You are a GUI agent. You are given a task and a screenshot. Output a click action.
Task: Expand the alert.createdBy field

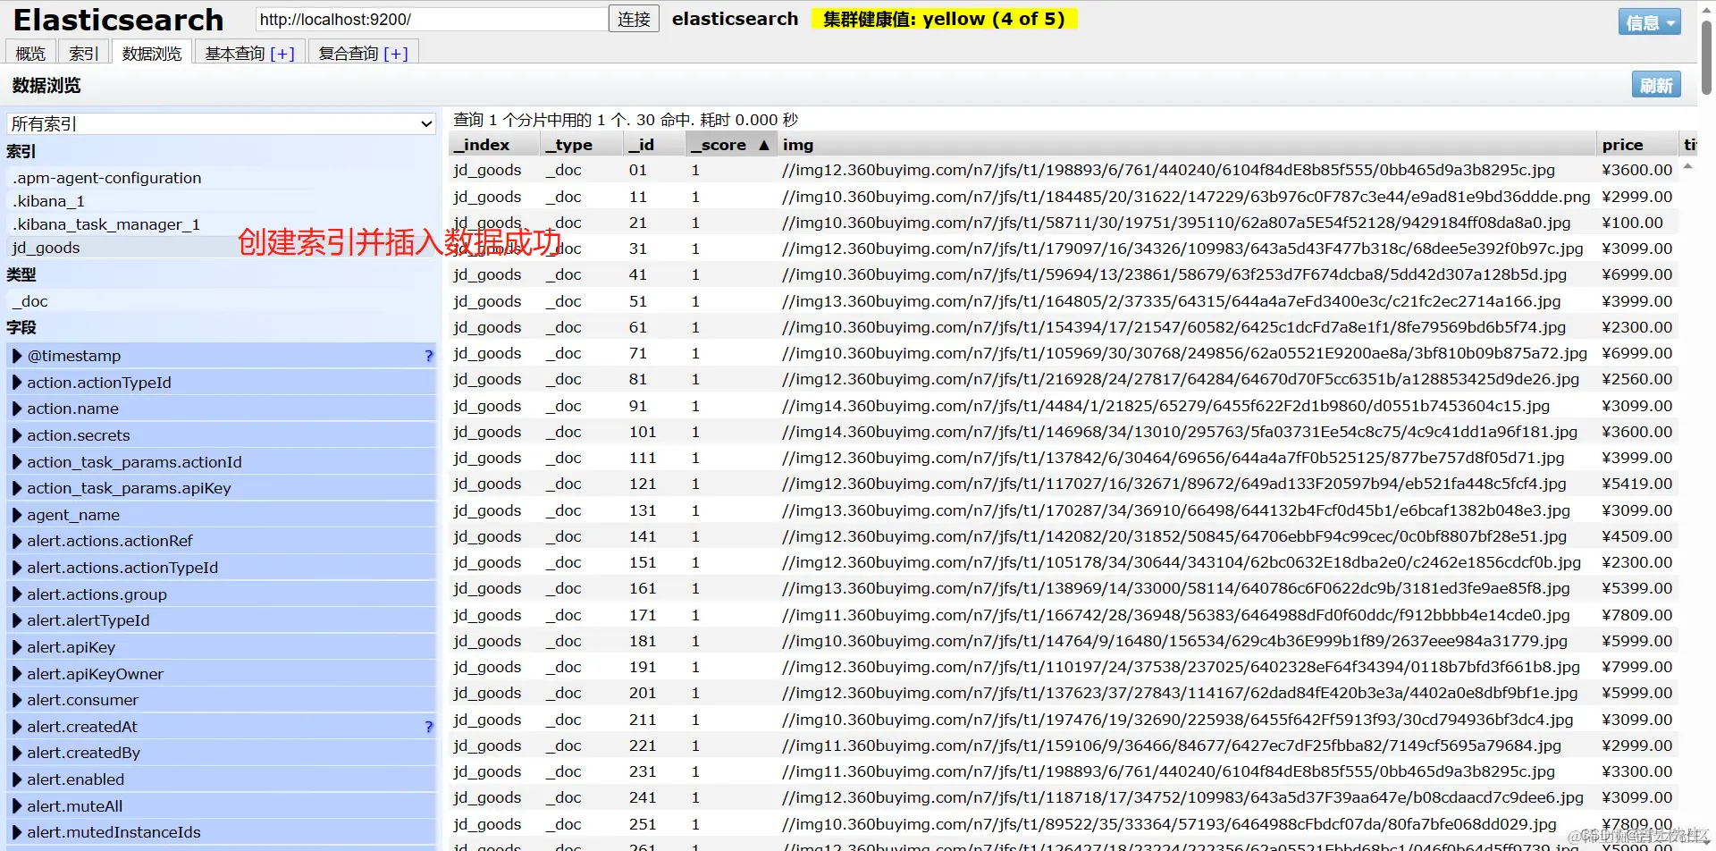click(17, 753)
